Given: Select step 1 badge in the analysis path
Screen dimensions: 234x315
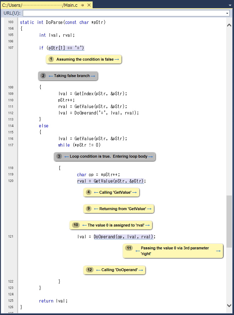Looking at the screenshot, I should point(51,60).
